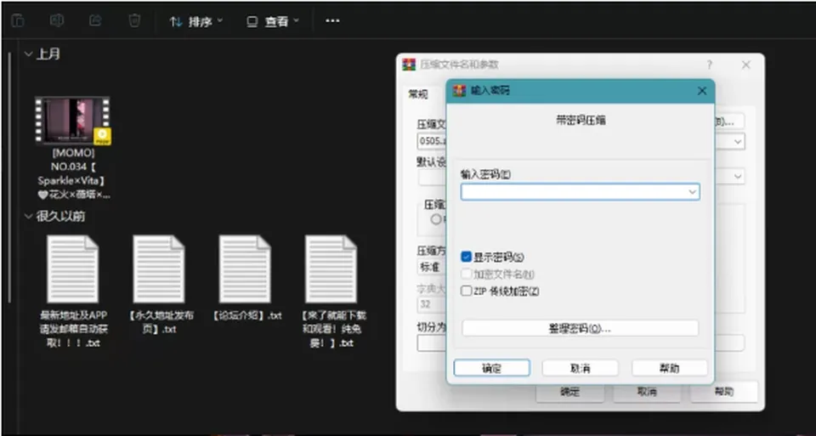This screenshot has width=816, height=436.
Task: Click the rename icon in toolbar
Action: pos(56,20)
